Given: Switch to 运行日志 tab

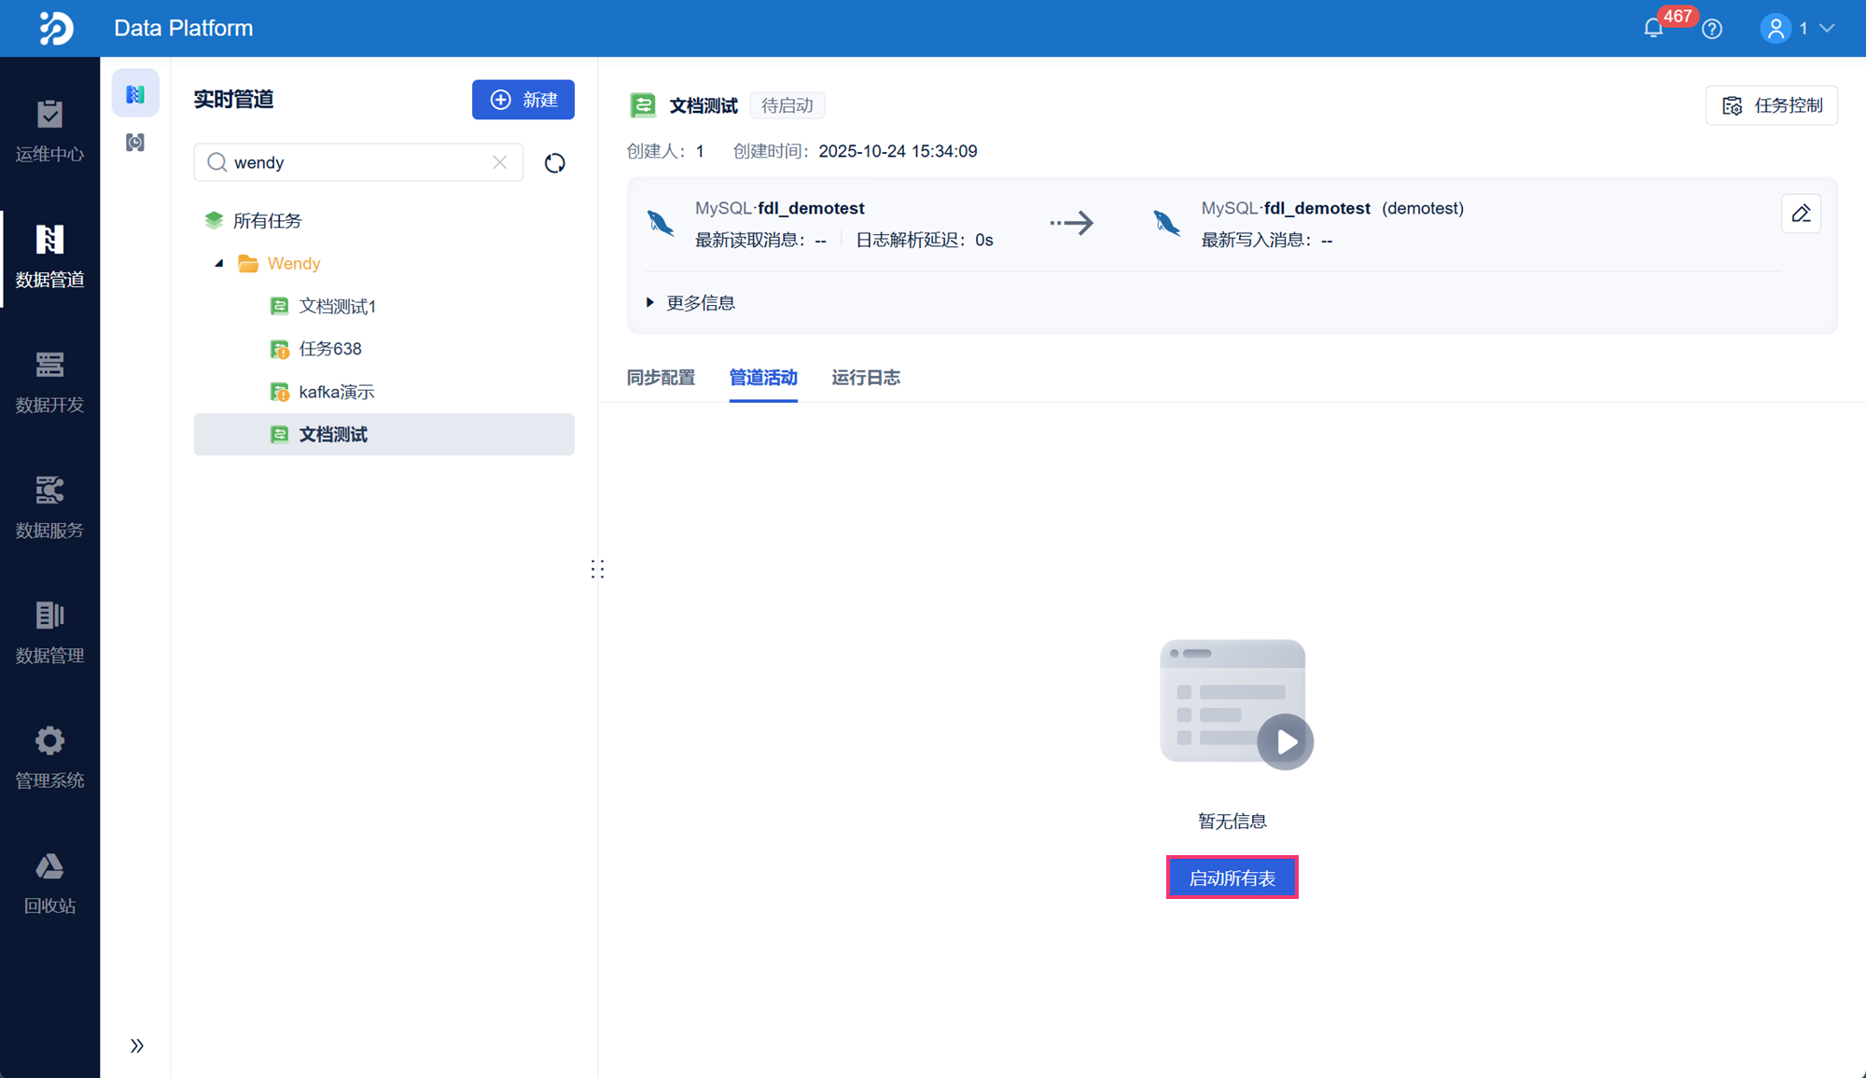Looking at the screenshot, I should click(x=866, y=378).
